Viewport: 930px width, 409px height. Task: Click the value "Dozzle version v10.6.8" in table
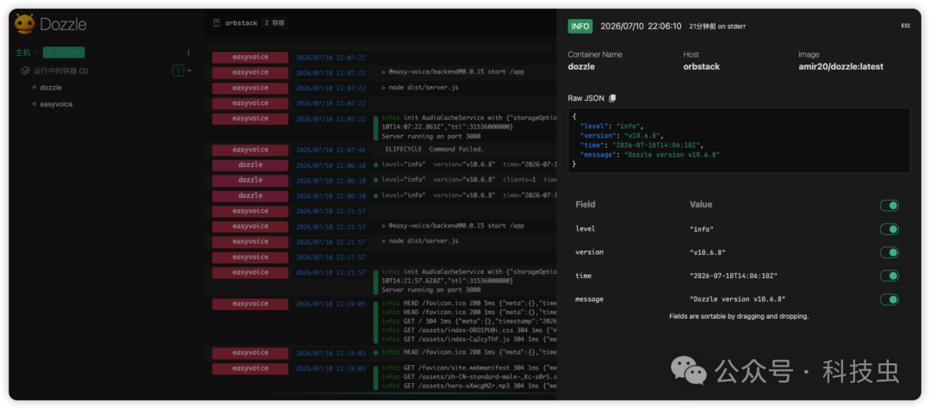click(738, 300)
